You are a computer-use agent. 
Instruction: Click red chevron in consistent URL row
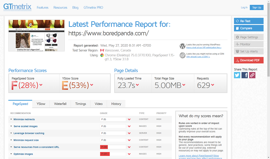[129, 147]
